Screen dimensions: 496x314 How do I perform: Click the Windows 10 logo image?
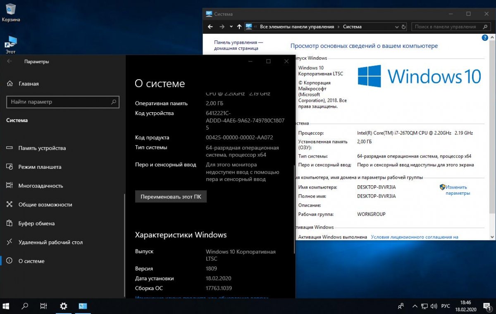click(420, 76)
